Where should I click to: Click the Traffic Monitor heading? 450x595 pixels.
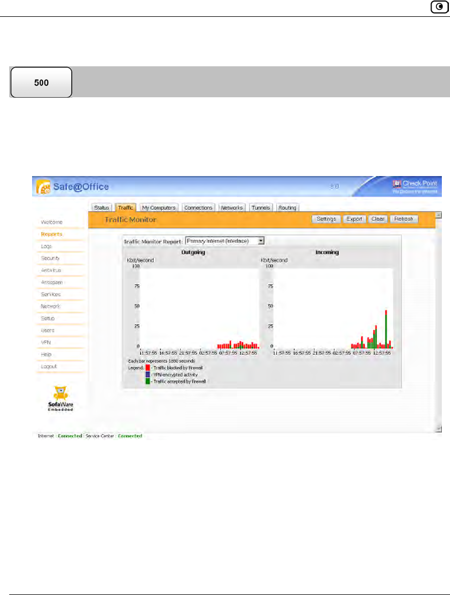(x=130, y=220)
